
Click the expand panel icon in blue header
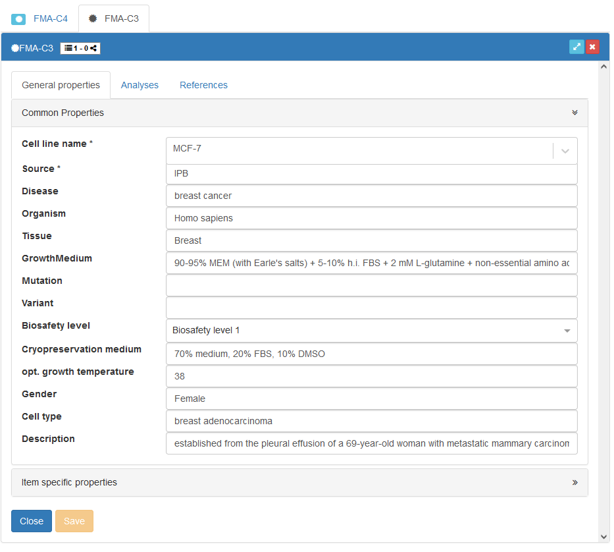click(x=576, y=47)
